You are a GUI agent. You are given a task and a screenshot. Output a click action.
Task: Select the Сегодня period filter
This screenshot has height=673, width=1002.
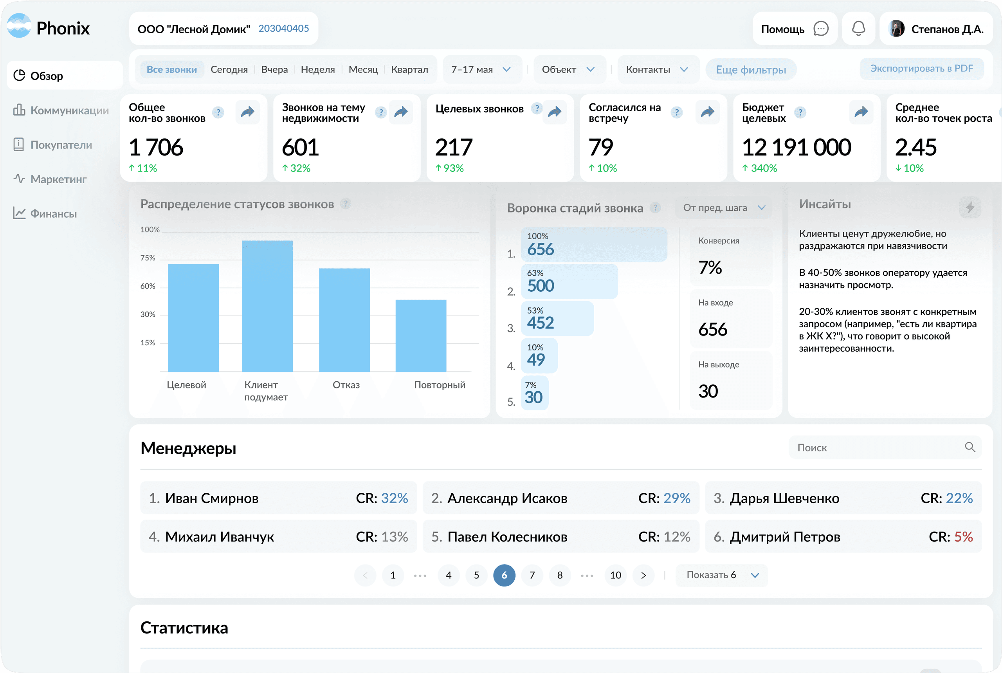(x=229, y=70)
